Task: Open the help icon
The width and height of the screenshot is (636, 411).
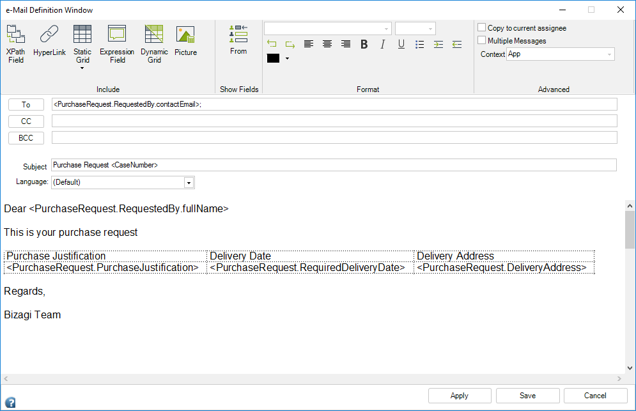Action: tap(10, 403)
